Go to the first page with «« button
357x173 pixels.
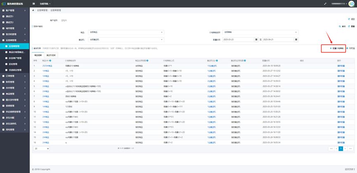click(331, 148)
